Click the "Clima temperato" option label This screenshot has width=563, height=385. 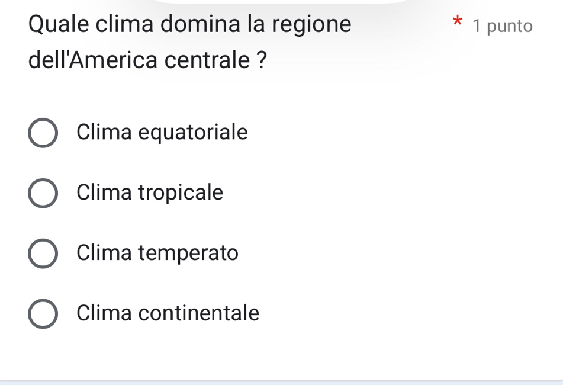(157, 254)
